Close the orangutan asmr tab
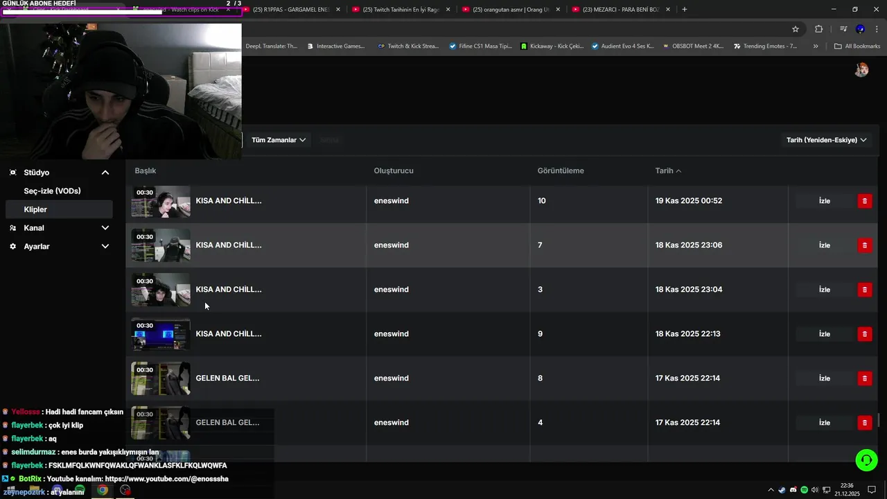Viewport: 887px width, 499px height. (x=558, y=10)
